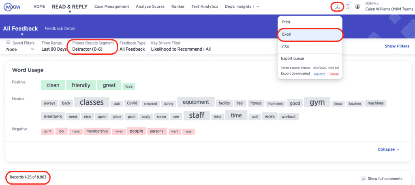415x185 pixels.
Task: Click the negative word 'want'
Action: [x=175, y=131]
